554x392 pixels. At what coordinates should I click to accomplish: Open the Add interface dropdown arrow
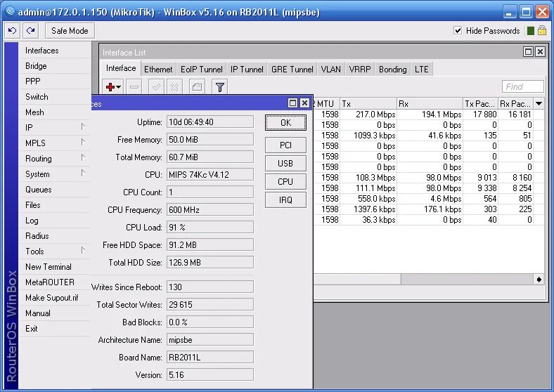(x=119, y=87)
